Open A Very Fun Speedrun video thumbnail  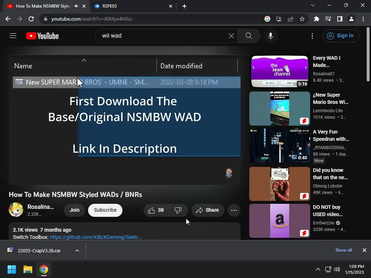coord(280,146)
